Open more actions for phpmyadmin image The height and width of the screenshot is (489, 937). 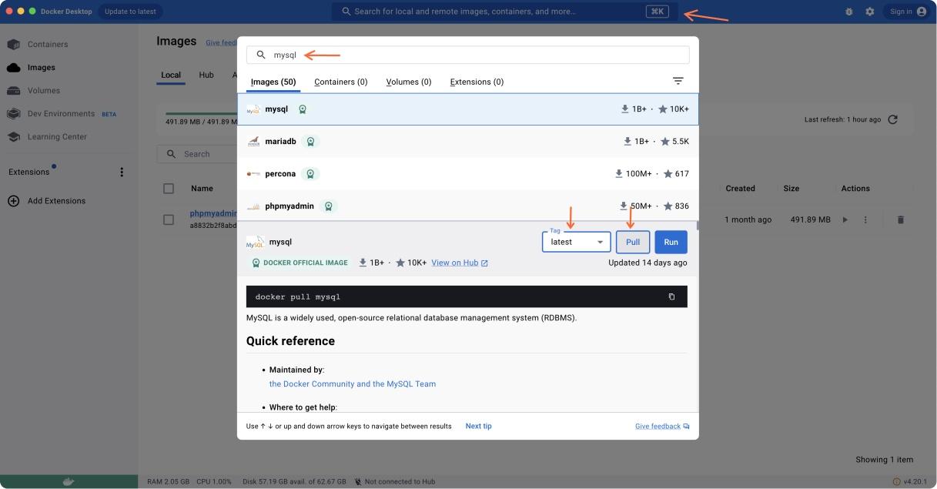pos(865,219)
